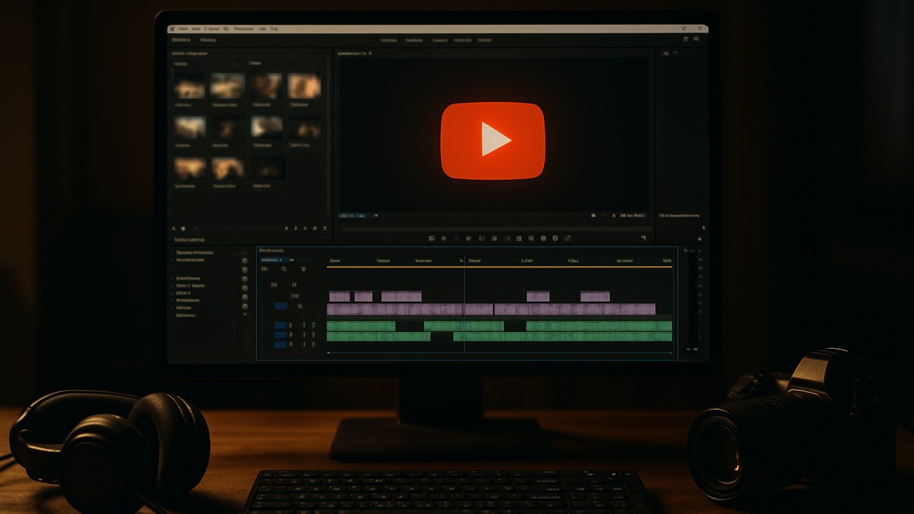Select the first thumbnail in the media bin's middle row
Viewport: 914px width, 514px height.
(190, 127)
